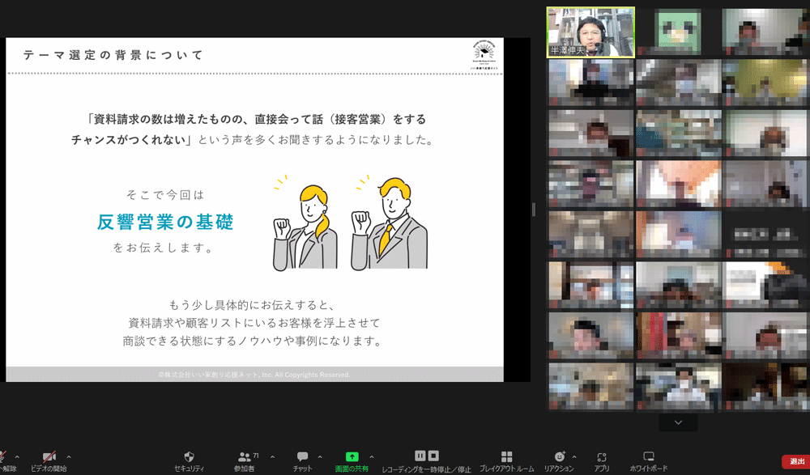Start video with ビデオの開始

click(49, 459)
